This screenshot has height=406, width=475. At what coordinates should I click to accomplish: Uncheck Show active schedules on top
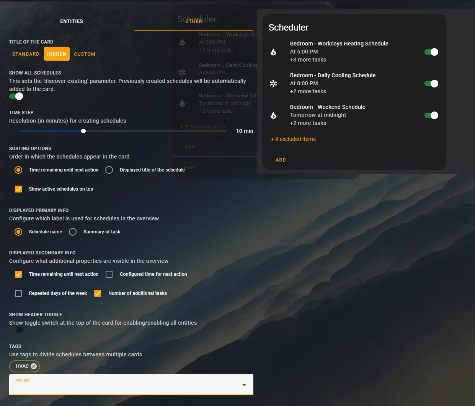point(18,189)
